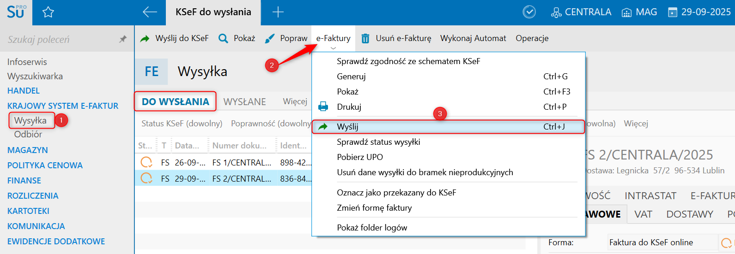
Task: Open Wysyłka in the sidebar tree
Action: pyautogui.click(x=30, y=121)
